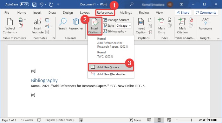The image size is (222, 123).
Task: Toggle AutoSave switch
Action: (x=24, y=4)
